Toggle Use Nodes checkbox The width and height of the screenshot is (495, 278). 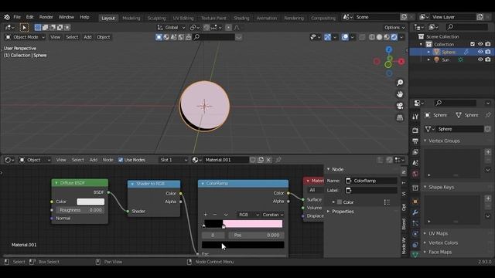[x=121, y=160]
